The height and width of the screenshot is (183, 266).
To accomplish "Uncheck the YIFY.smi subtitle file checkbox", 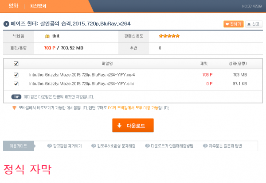I will [16, 83].
